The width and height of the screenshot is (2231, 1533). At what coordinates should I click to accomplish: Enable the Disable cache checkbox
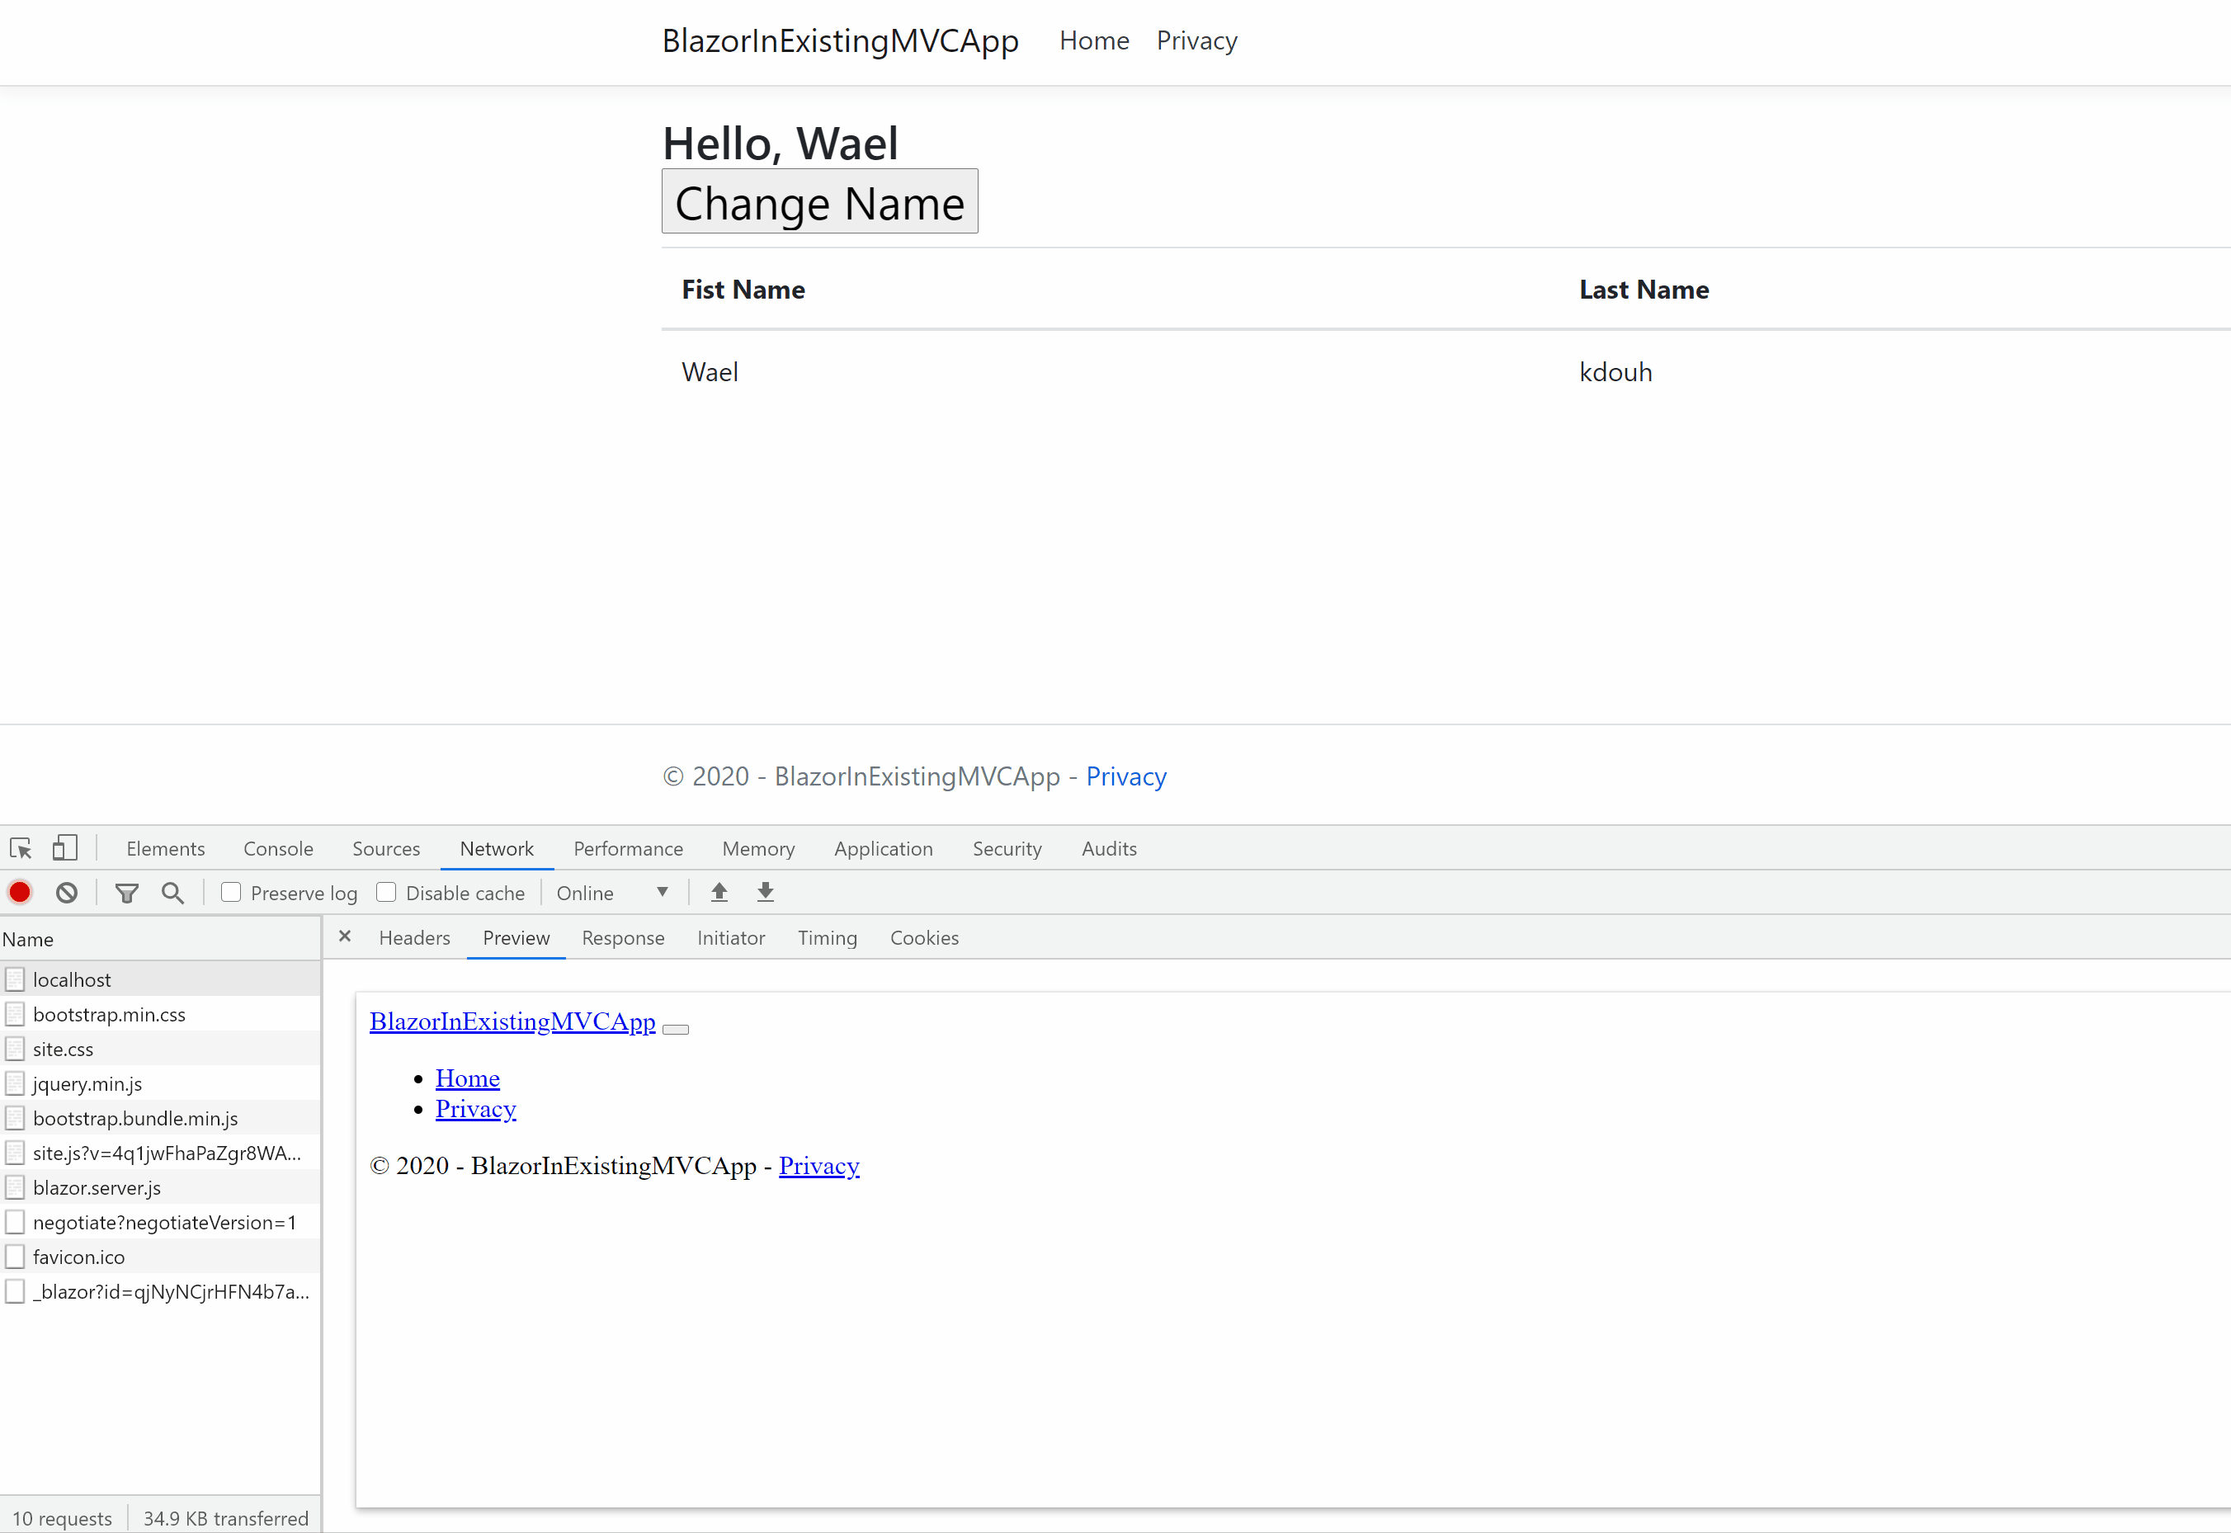386,893
